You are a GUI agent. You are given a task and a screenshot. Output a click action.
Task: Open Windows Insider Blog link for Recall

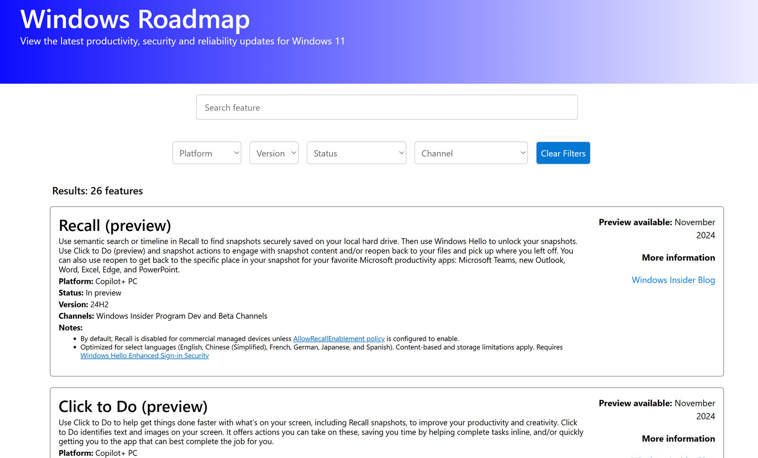(673, 280)
